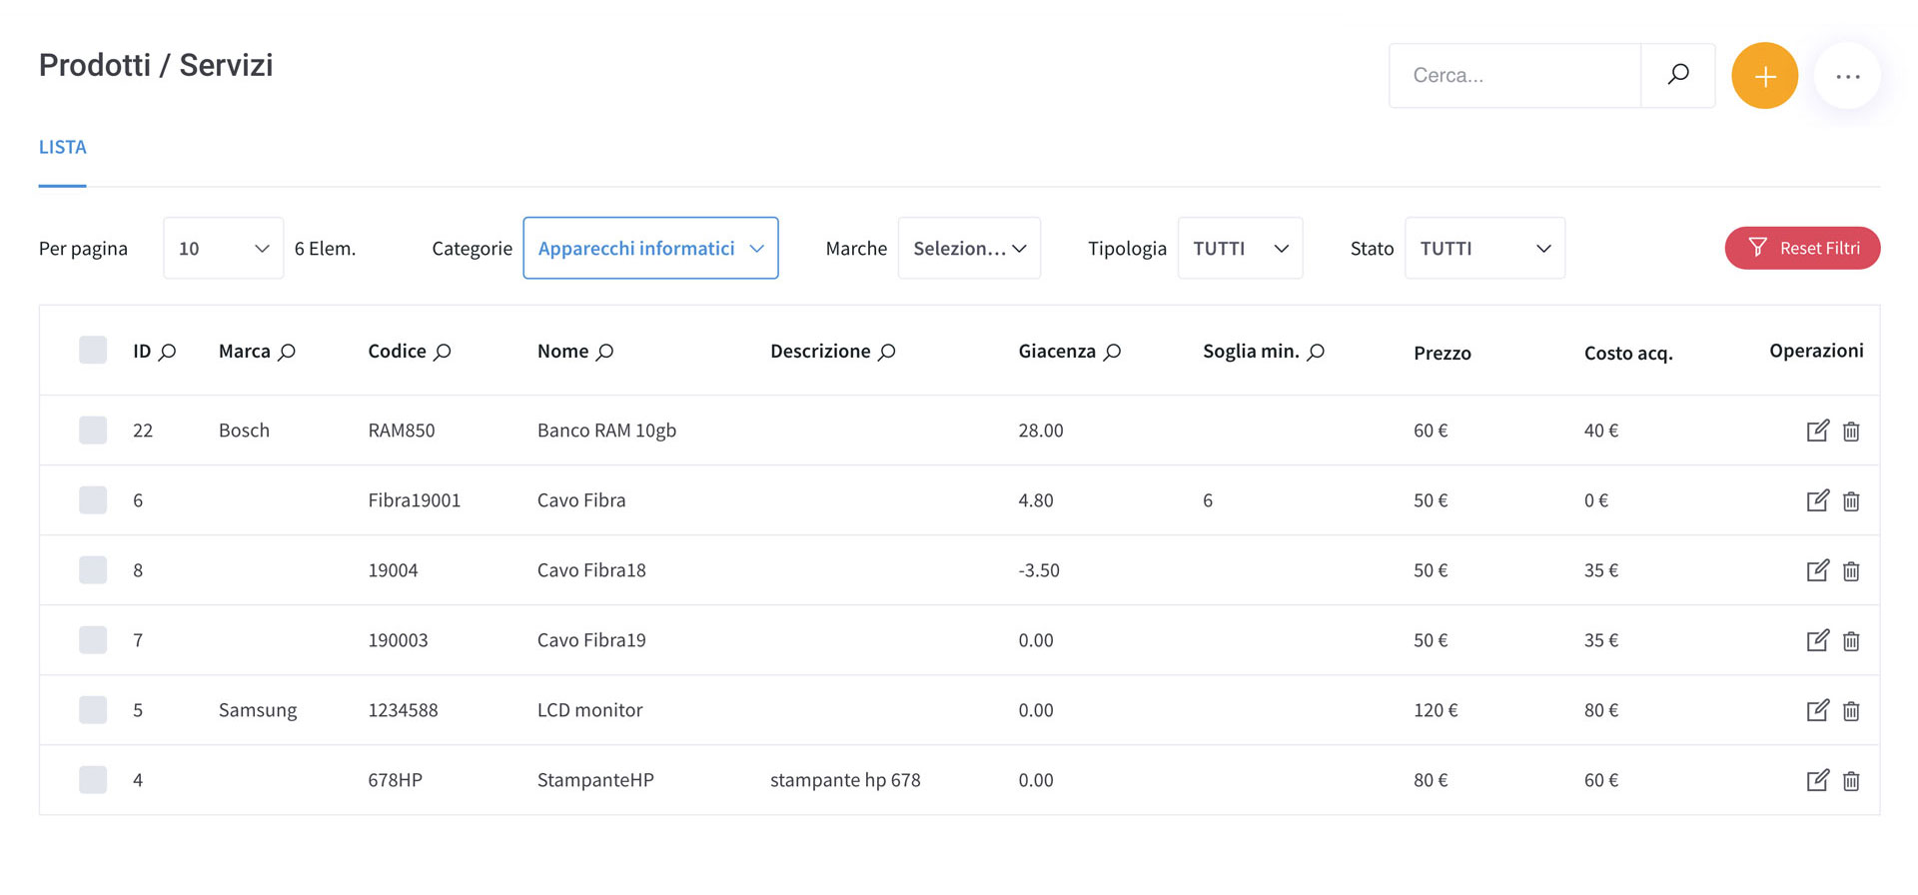Click the Costo acq. column header

click(1628, 353)
